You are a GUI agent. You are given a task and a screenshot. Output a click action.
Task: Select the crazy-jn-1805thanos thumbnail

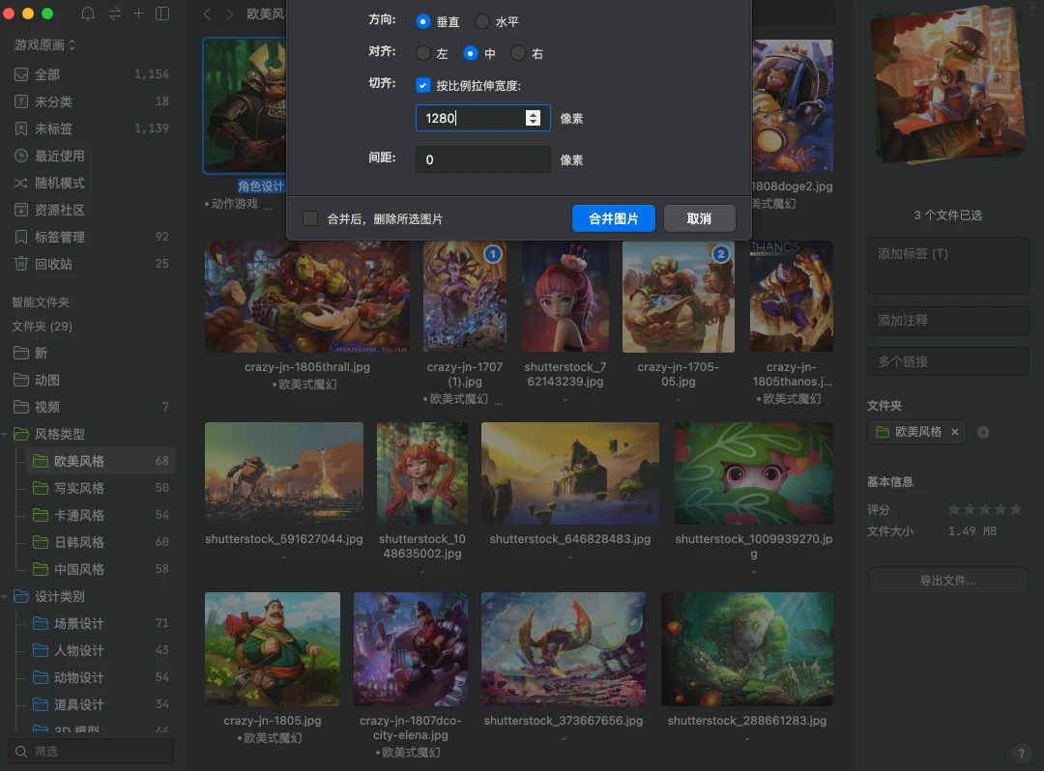pos(792,297)
